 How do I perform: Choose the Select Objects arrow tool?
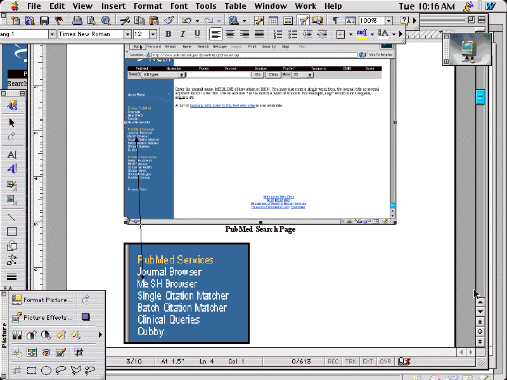pyautogui.click(x=12, y=123)
